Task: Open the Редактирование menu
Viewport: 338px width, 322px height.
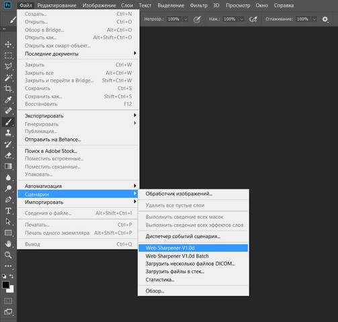Action: (x=57, y=5)
